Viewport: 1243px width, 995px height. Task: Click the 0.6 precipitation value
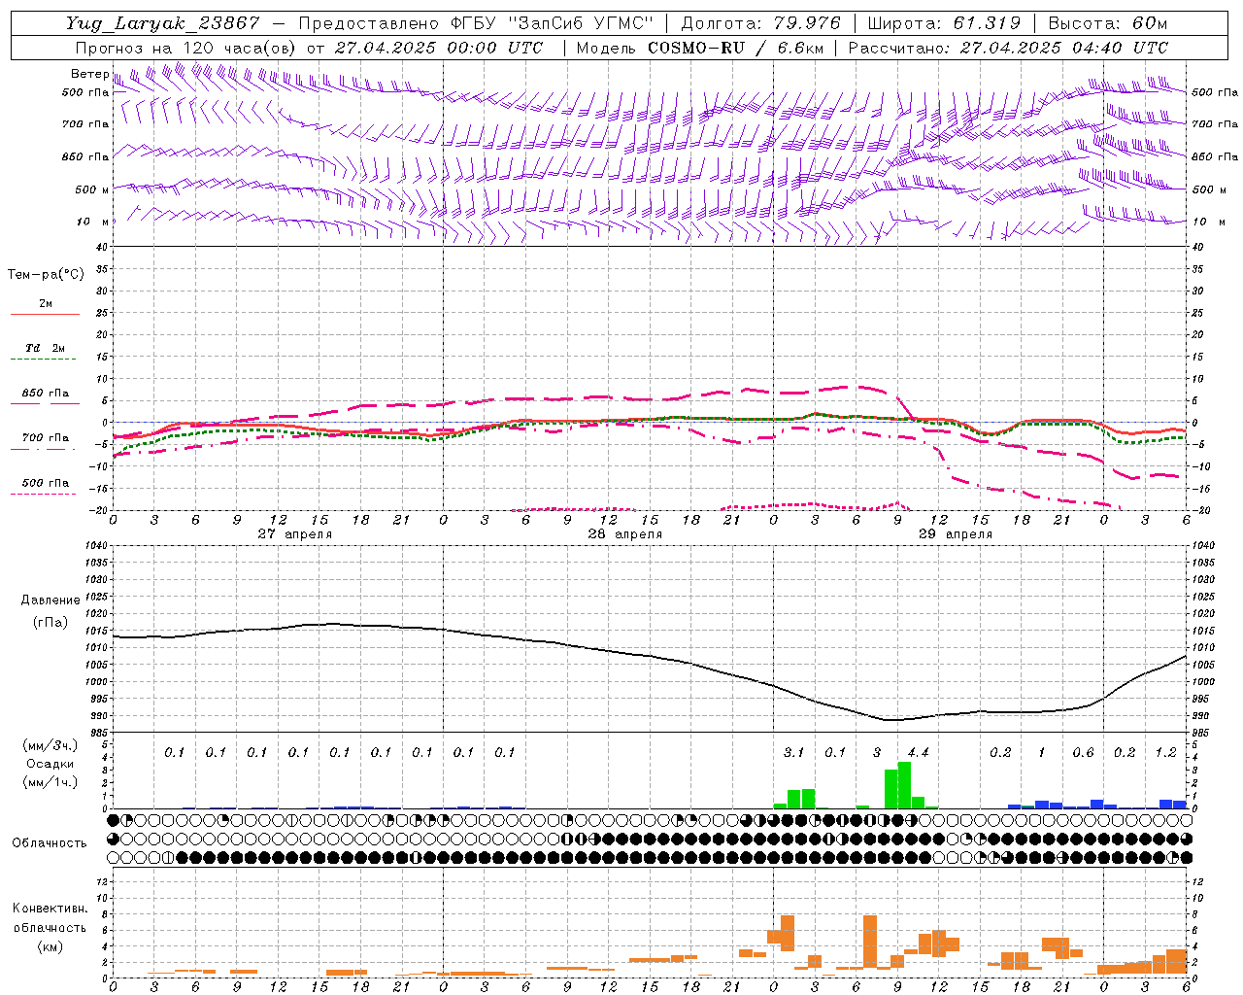click(1084, 753)
